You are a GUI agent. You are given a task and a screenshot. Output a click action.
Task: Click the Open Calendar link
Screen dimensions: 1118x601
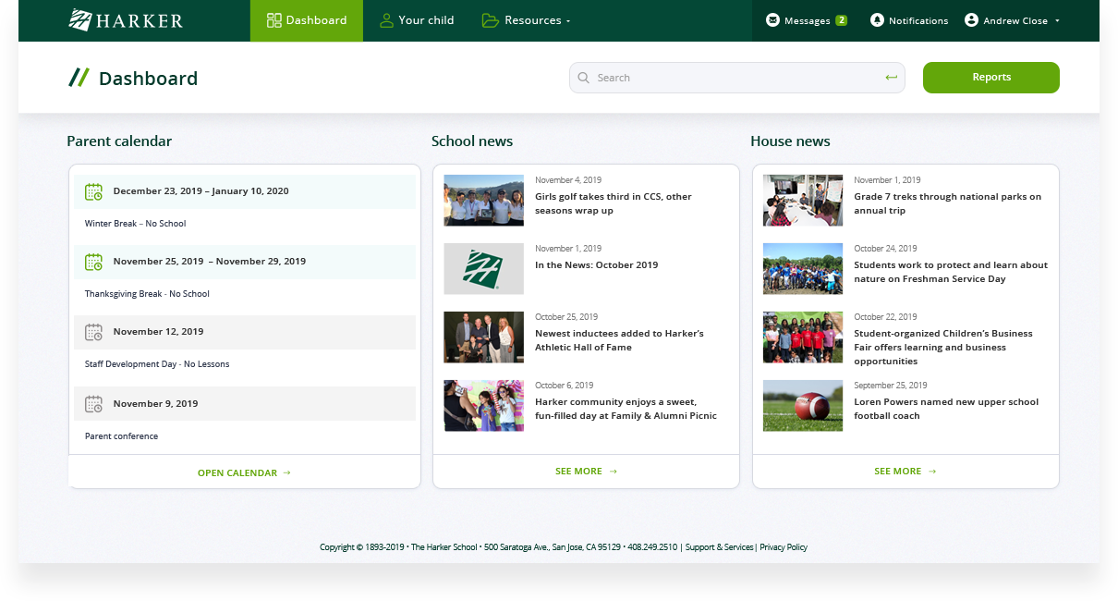(244, 472)
